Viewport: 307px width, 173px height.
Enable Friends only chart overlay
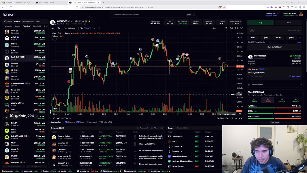[x=87, y=122]
